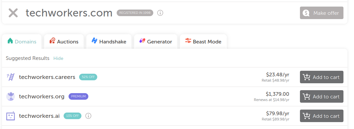Add techworkers.ai to cart
This screenshot has height=129, width=354.
click(x=321, y=116)
